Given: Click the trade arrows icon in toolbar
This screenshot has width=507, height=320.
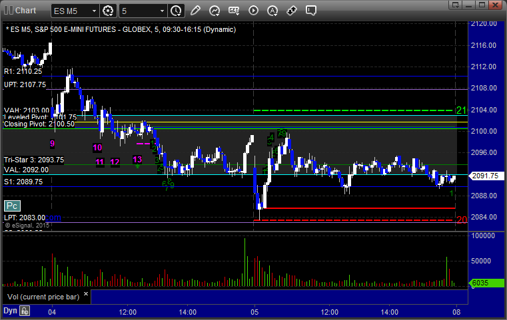Looking at the screenshot, I should [292, 11].
